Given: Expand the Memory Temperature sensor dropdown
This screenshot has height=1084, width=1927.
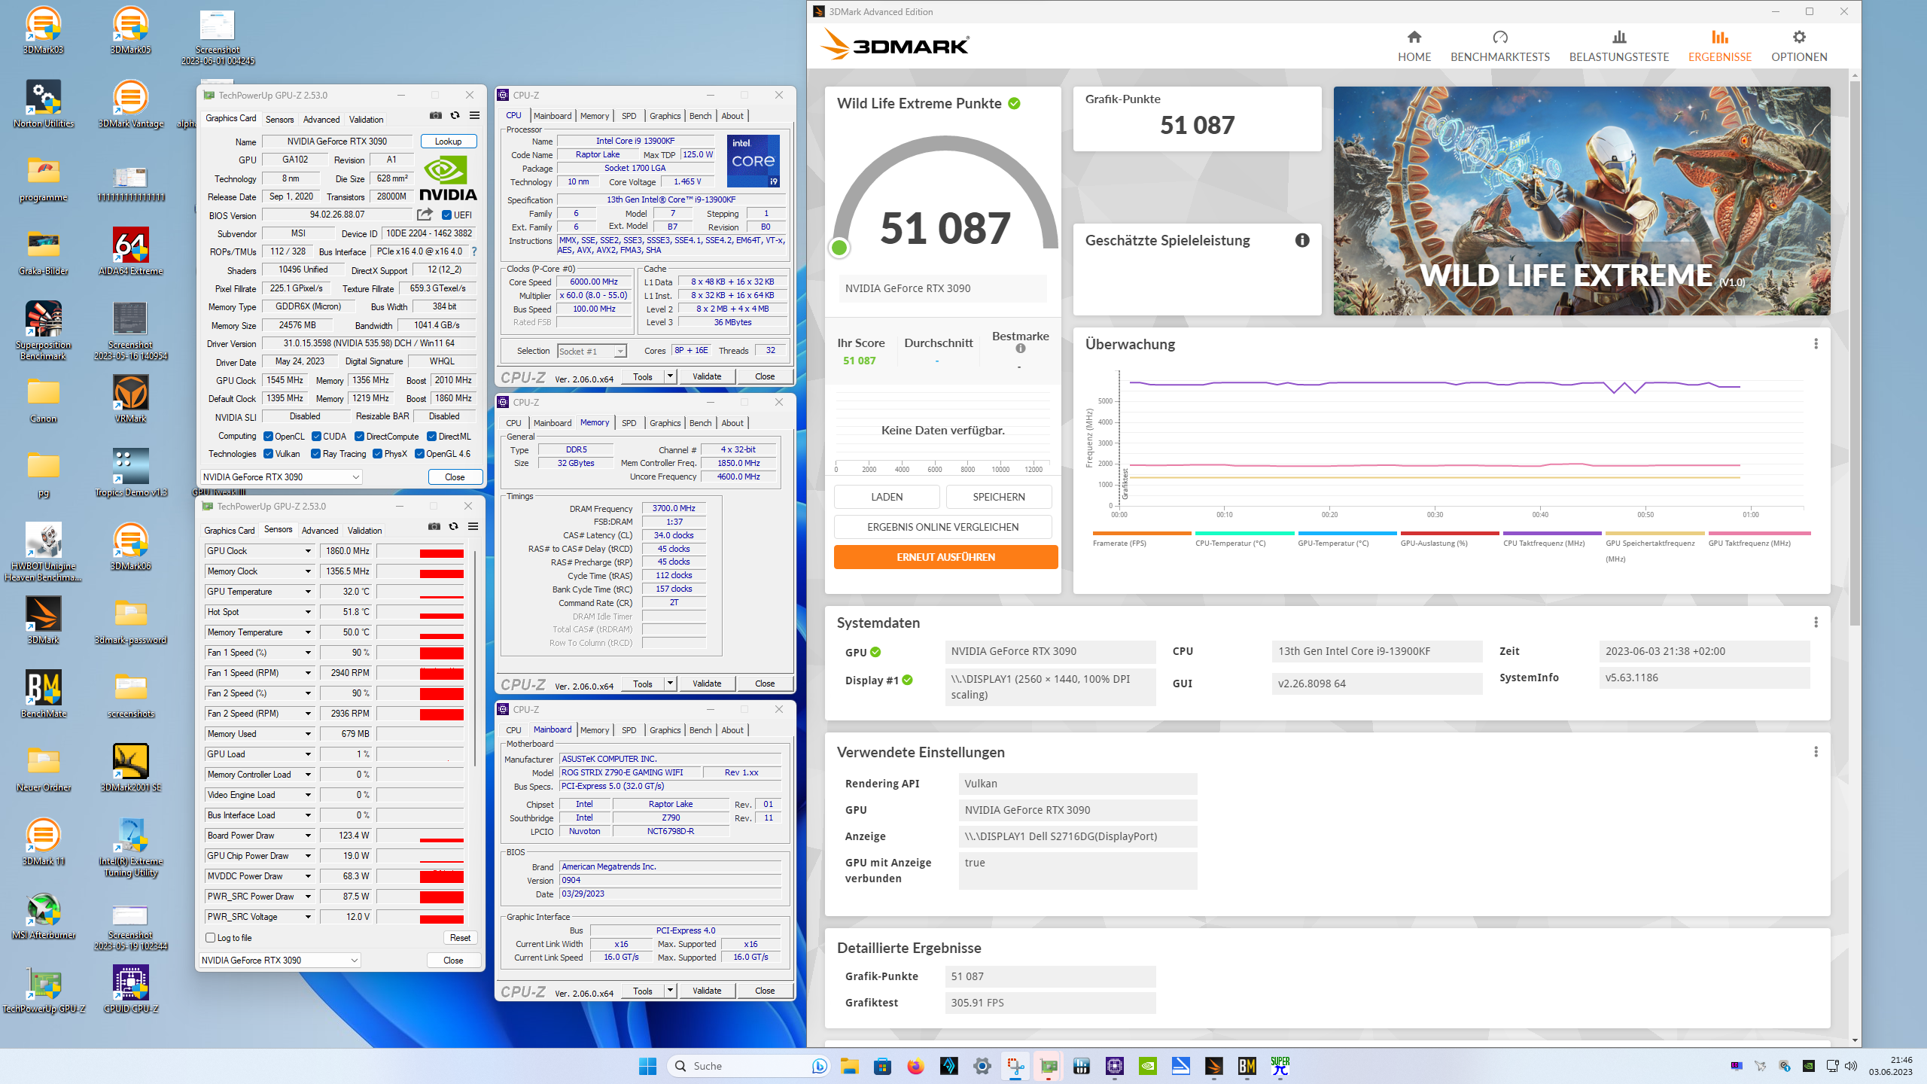Looking at the screenshot, I should tap(308, 632).
